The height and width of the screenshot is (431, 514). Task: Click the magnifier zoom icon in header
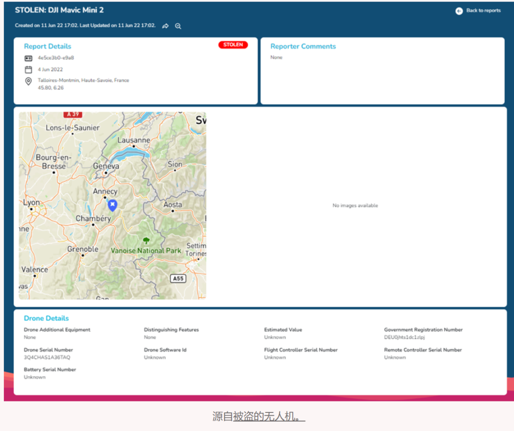pyautogui.click(x=178, y=26)
